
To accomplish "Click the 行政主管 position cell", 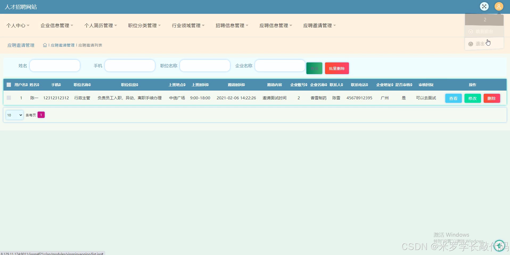I will (x=82, y=98).
